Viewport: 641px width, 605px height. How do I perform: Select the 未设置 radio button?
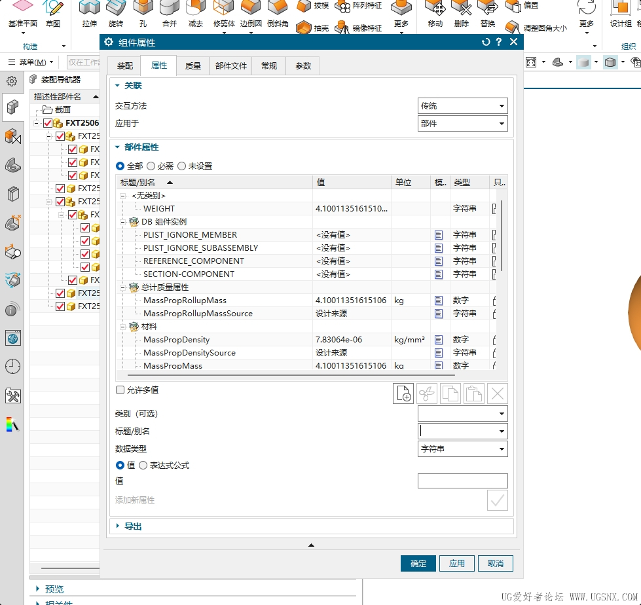pyautogui.click(x=181, y=166)
